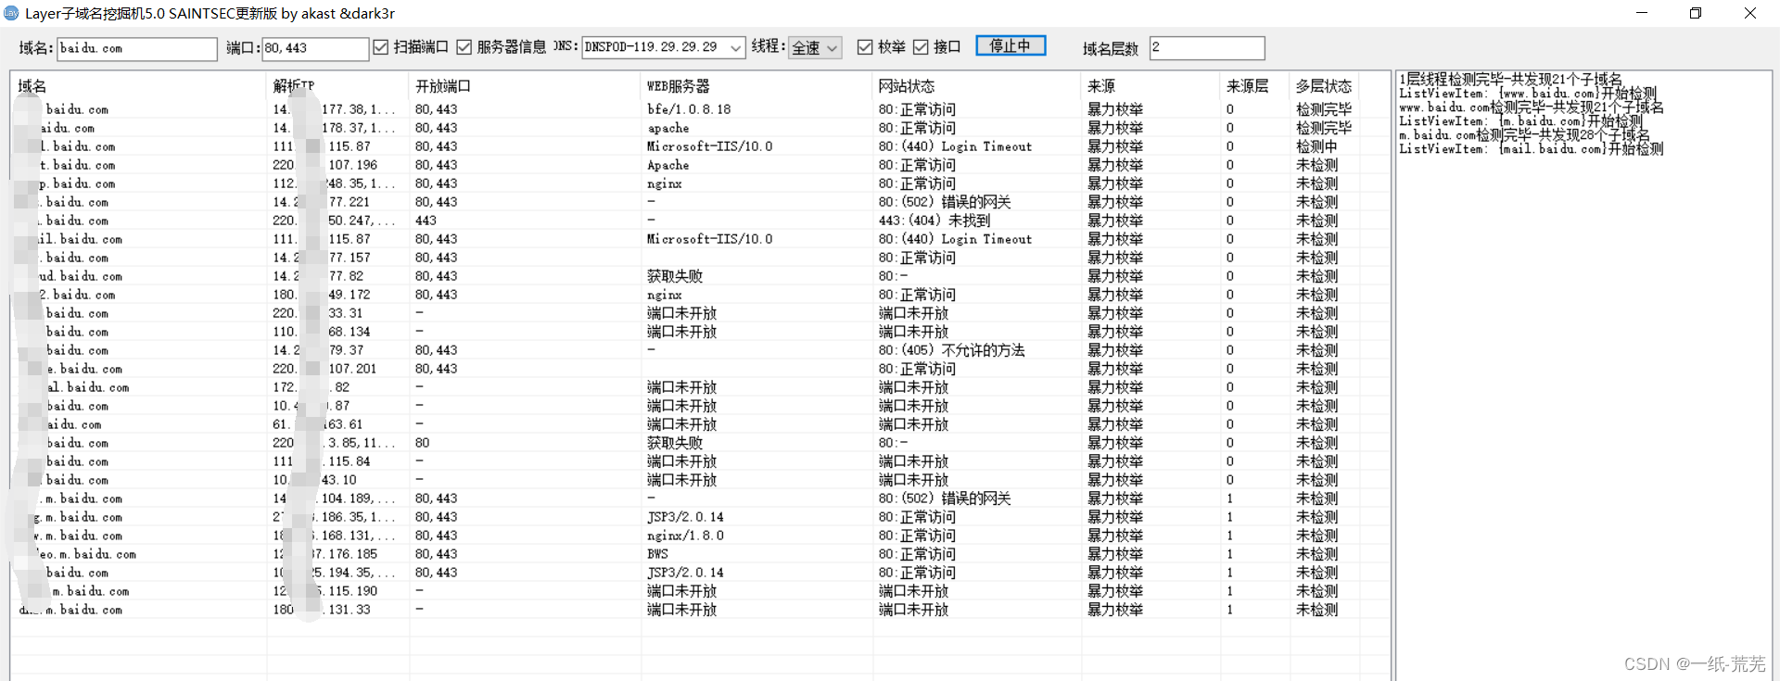Click the Layer app icon in title bar
Screen dimensions: 1780x681
pos(11,13)
